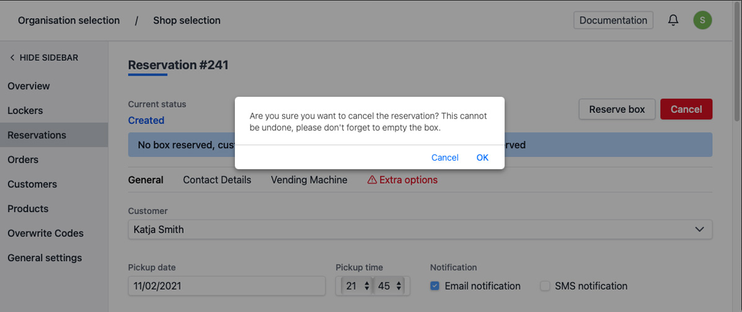Click the Hide Sidebar chevron arrow
Viewport: 742px width, 312px height.
pyautogui.click(x=12, y=58)
